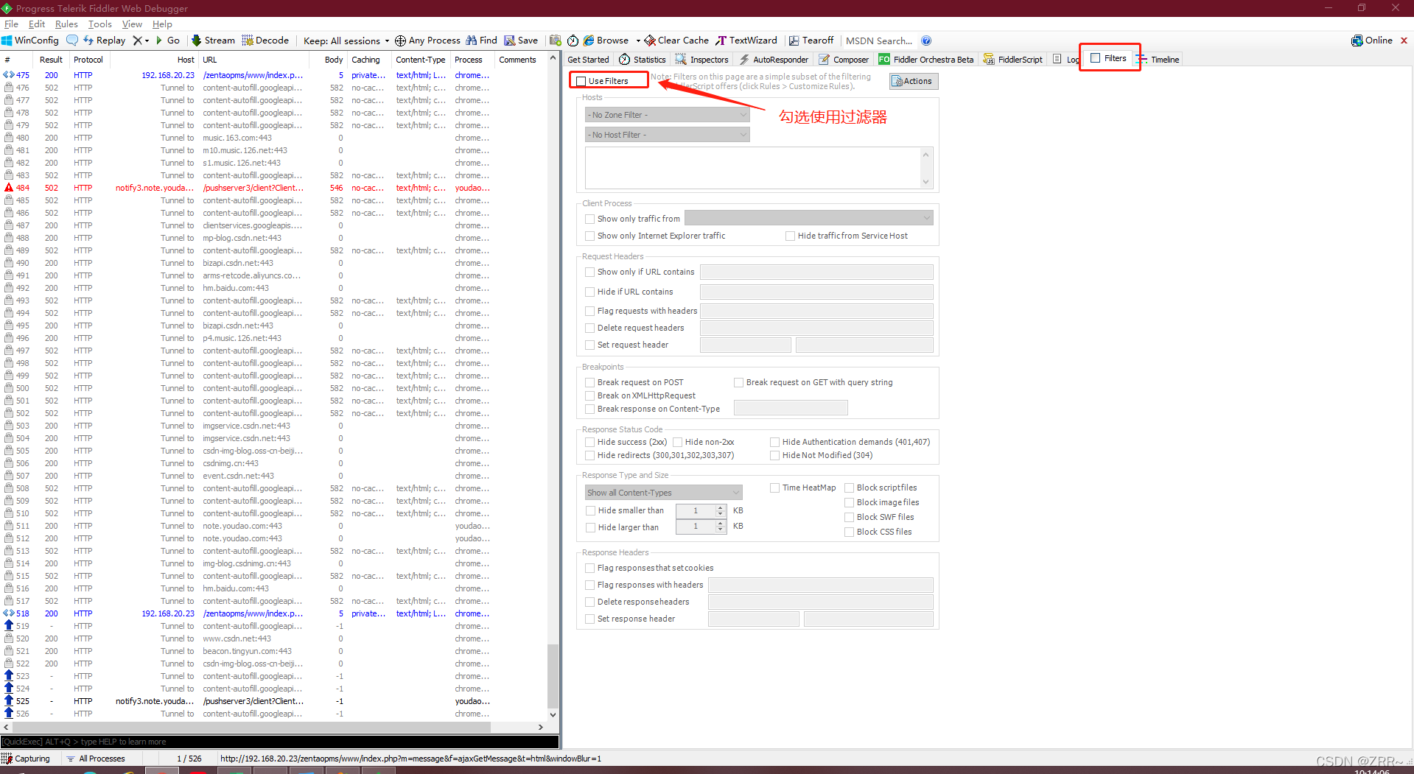
Task: Click the Capturing status indicator
Action: pyautogui.click(x=27, y=759)
